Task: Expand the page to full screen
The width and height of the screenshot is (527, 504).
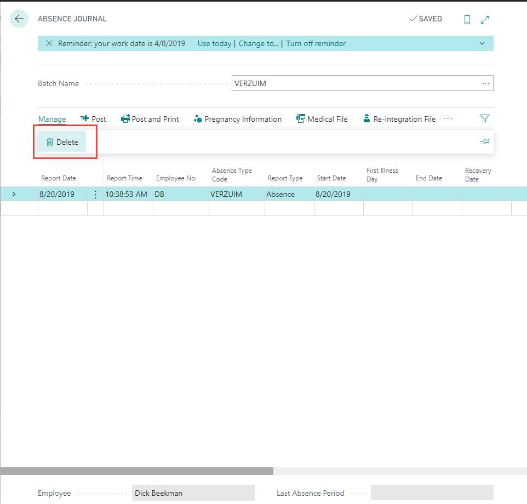Action: 484,19
